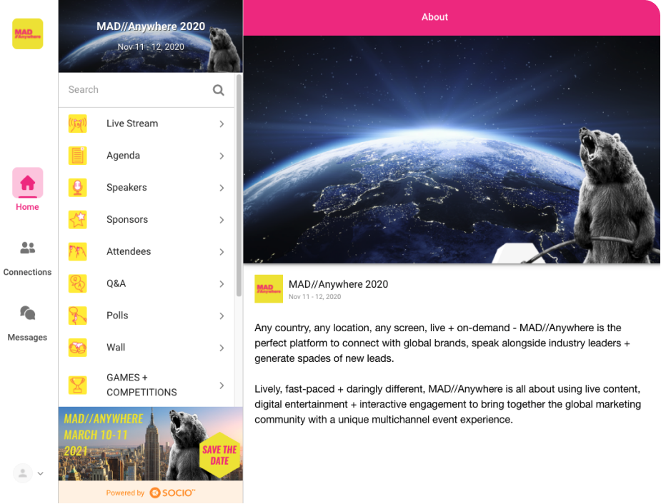This screenshot has height=504, width=661.
Task: Click the Earth and bear hero image
Action: click(x=452, y=149)
